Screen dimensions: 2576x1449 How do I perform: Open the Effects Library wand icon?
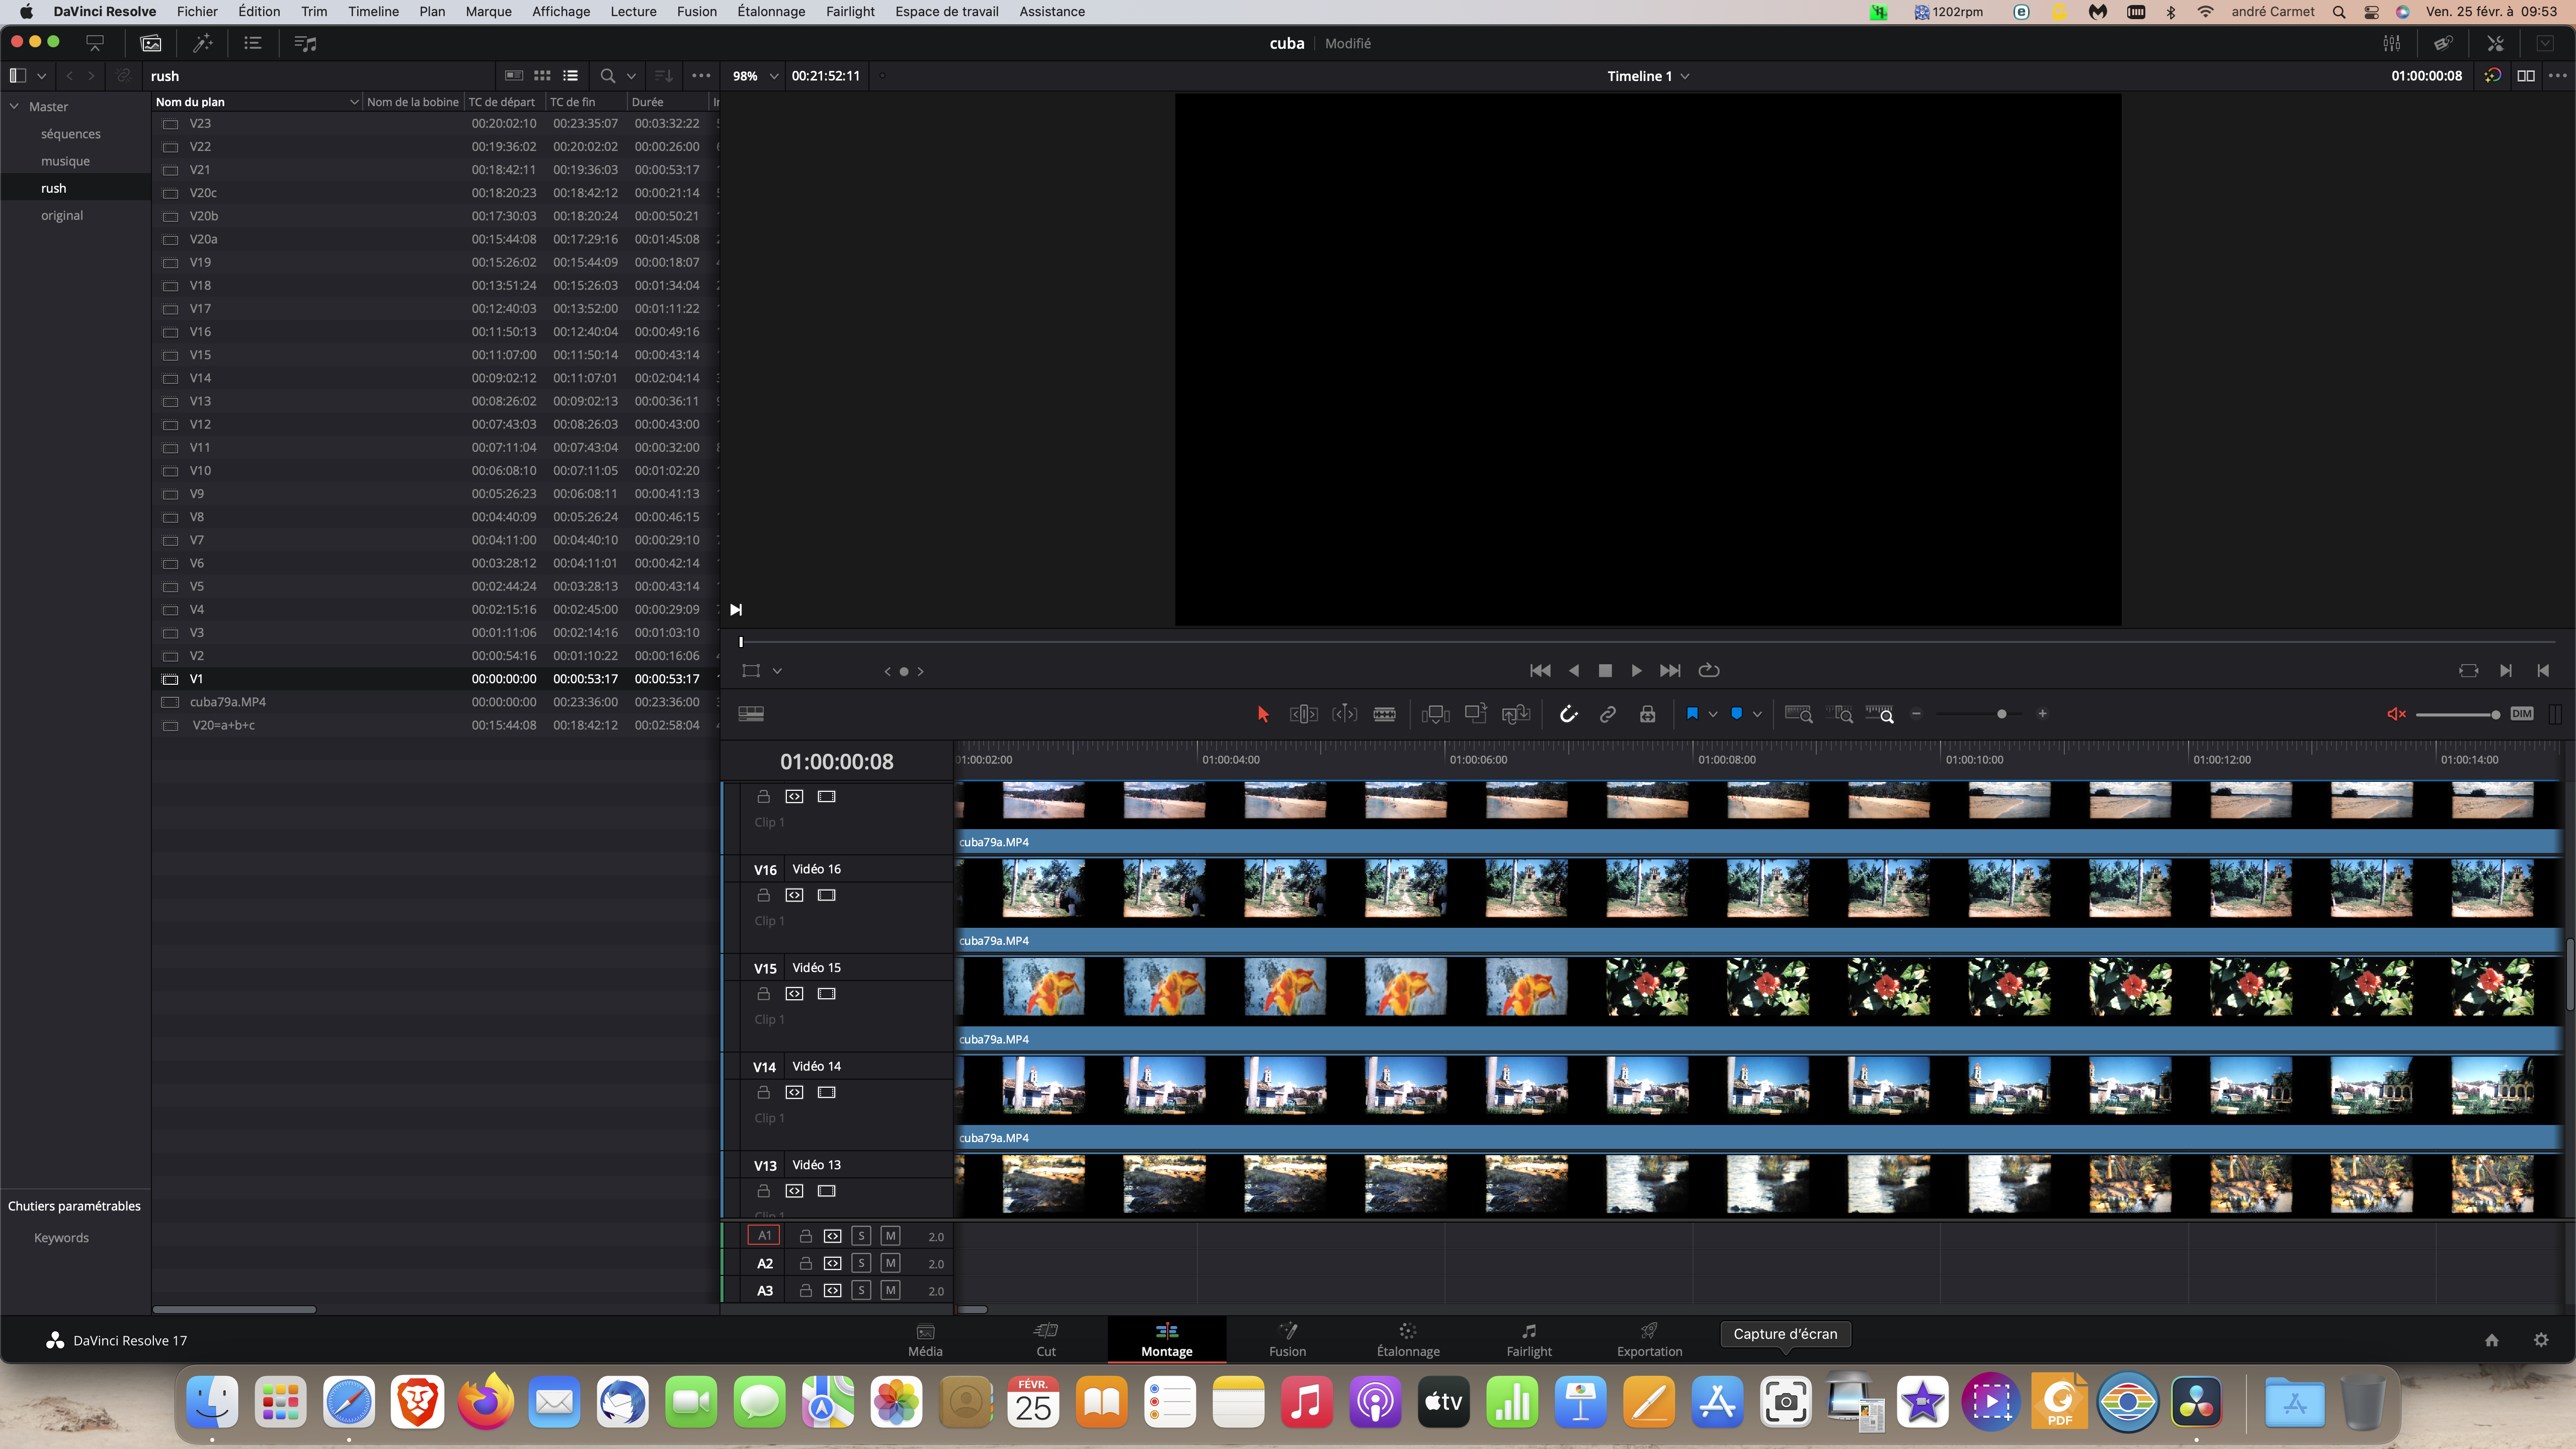click(x=203, y=43)
